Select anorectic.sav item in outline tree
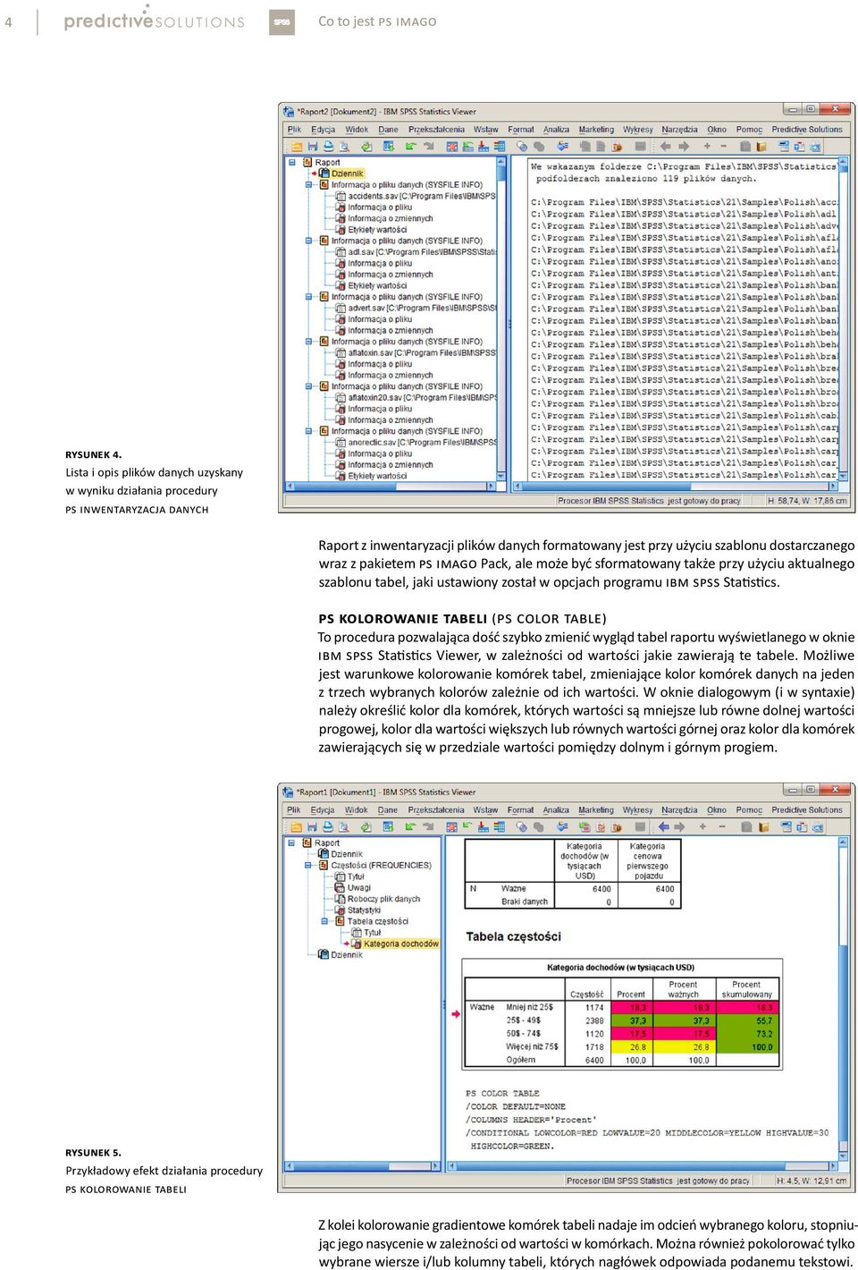Viewport: 858px width, 1270px height. (x=421, y=443)
